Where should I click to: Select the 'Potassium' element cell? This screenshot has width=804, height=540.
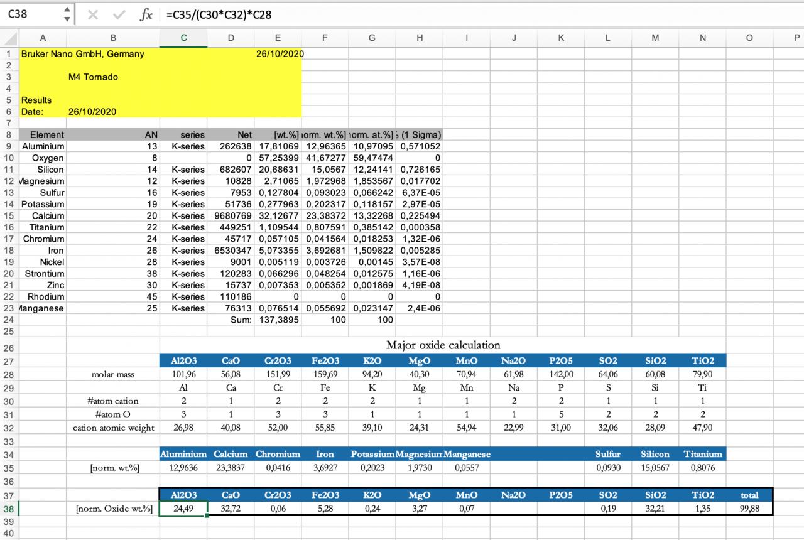[43, 204]
